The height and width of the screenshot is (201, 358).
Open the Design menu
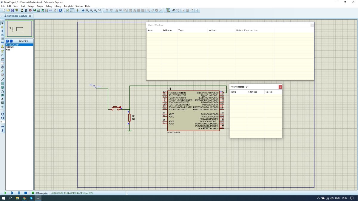tap(31, 6)
